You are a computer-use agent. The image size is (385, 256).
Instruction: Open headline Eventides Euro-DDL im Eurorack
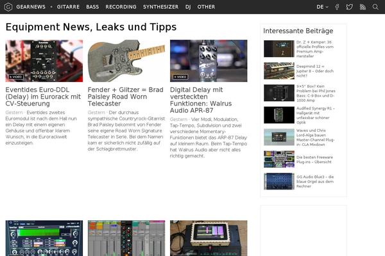tap(43, 97)
